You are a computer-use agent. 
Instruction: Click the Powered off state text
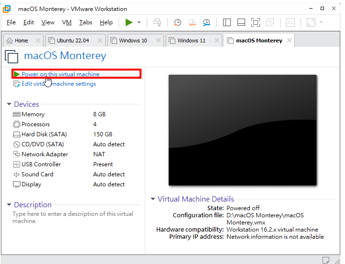point(243,208)
